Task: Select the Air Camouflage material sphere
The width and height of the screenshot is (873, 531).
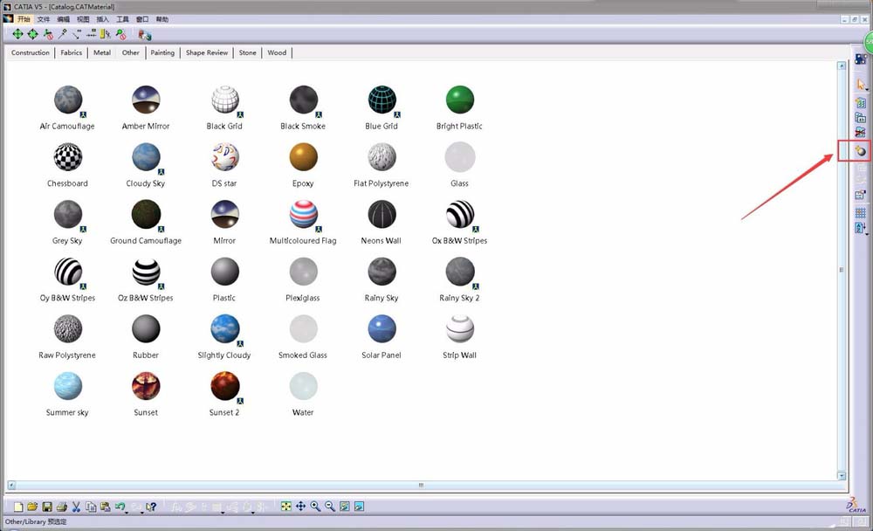Action: pos(68,100)
